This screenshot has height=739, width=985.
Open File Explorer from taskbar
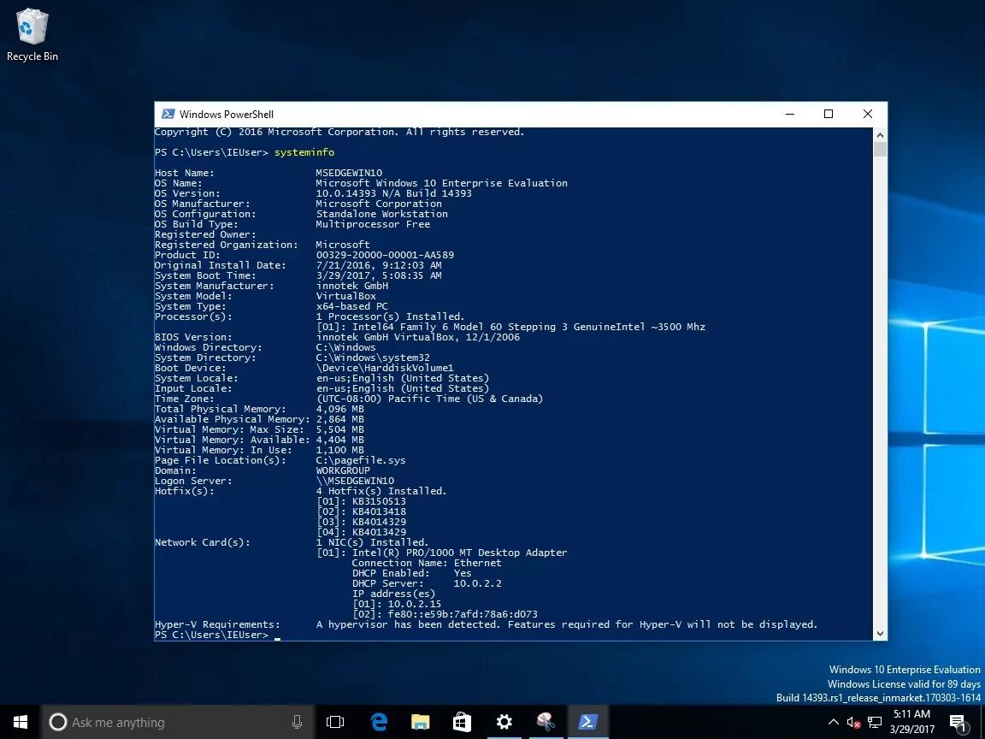(x=421, y=722)
